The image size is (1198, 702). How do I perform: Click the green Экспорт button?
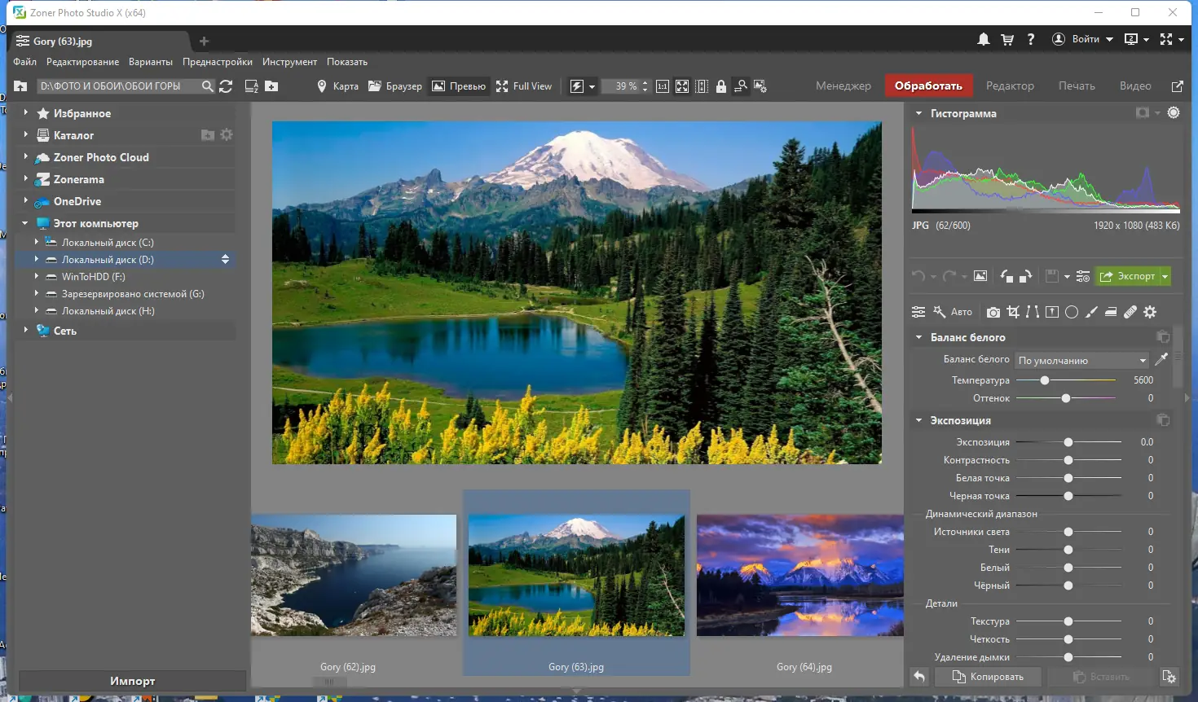pos(1128,276)
